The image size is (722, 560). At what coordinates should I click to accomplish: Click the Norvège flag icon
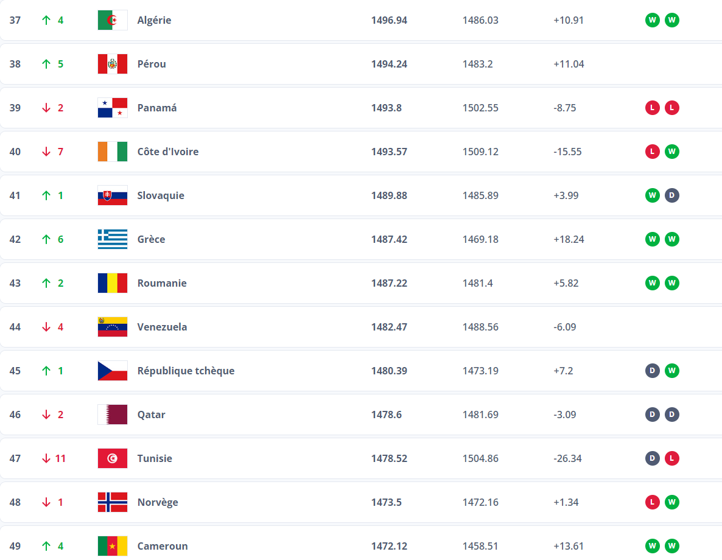point(113,502)
